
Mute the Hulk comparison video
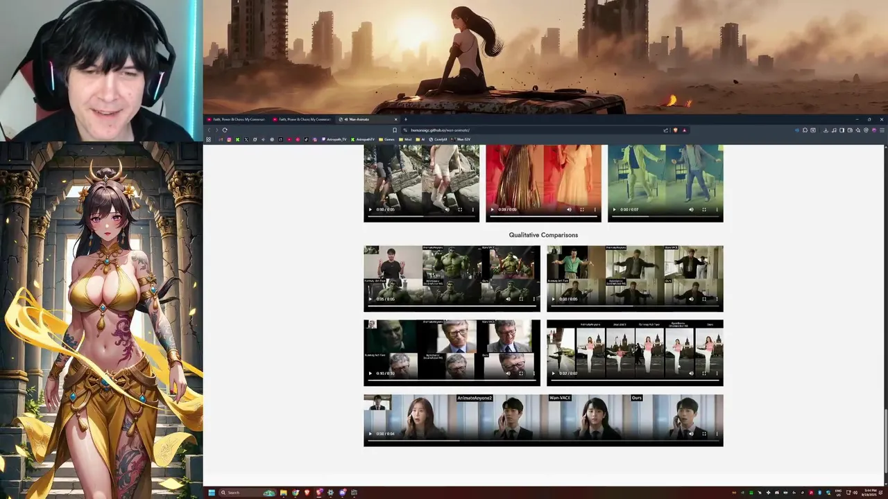point(508,299)
